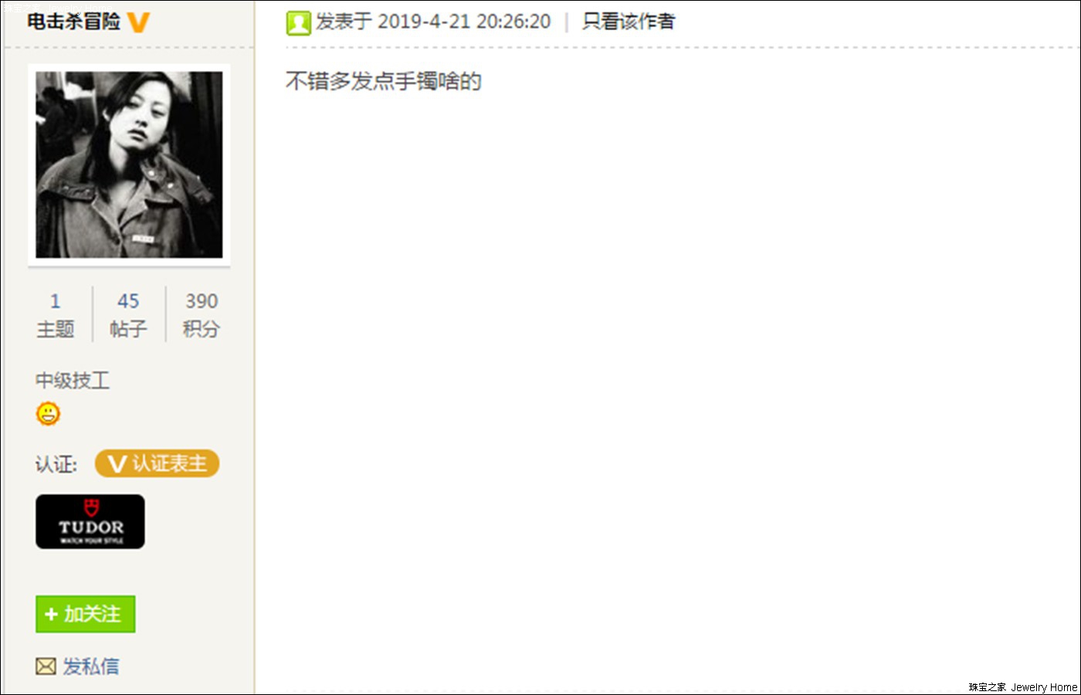Screen dimensions: 1081x695
Task: Open the TUDOR brand badge
Action: point(90,522)
